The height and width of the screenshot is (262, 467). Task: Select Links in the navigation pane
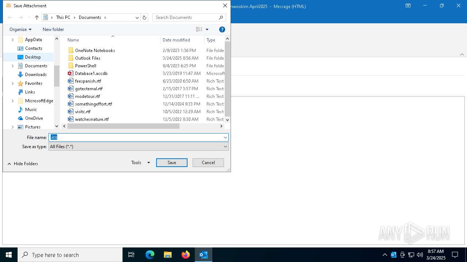click(30, 92)
